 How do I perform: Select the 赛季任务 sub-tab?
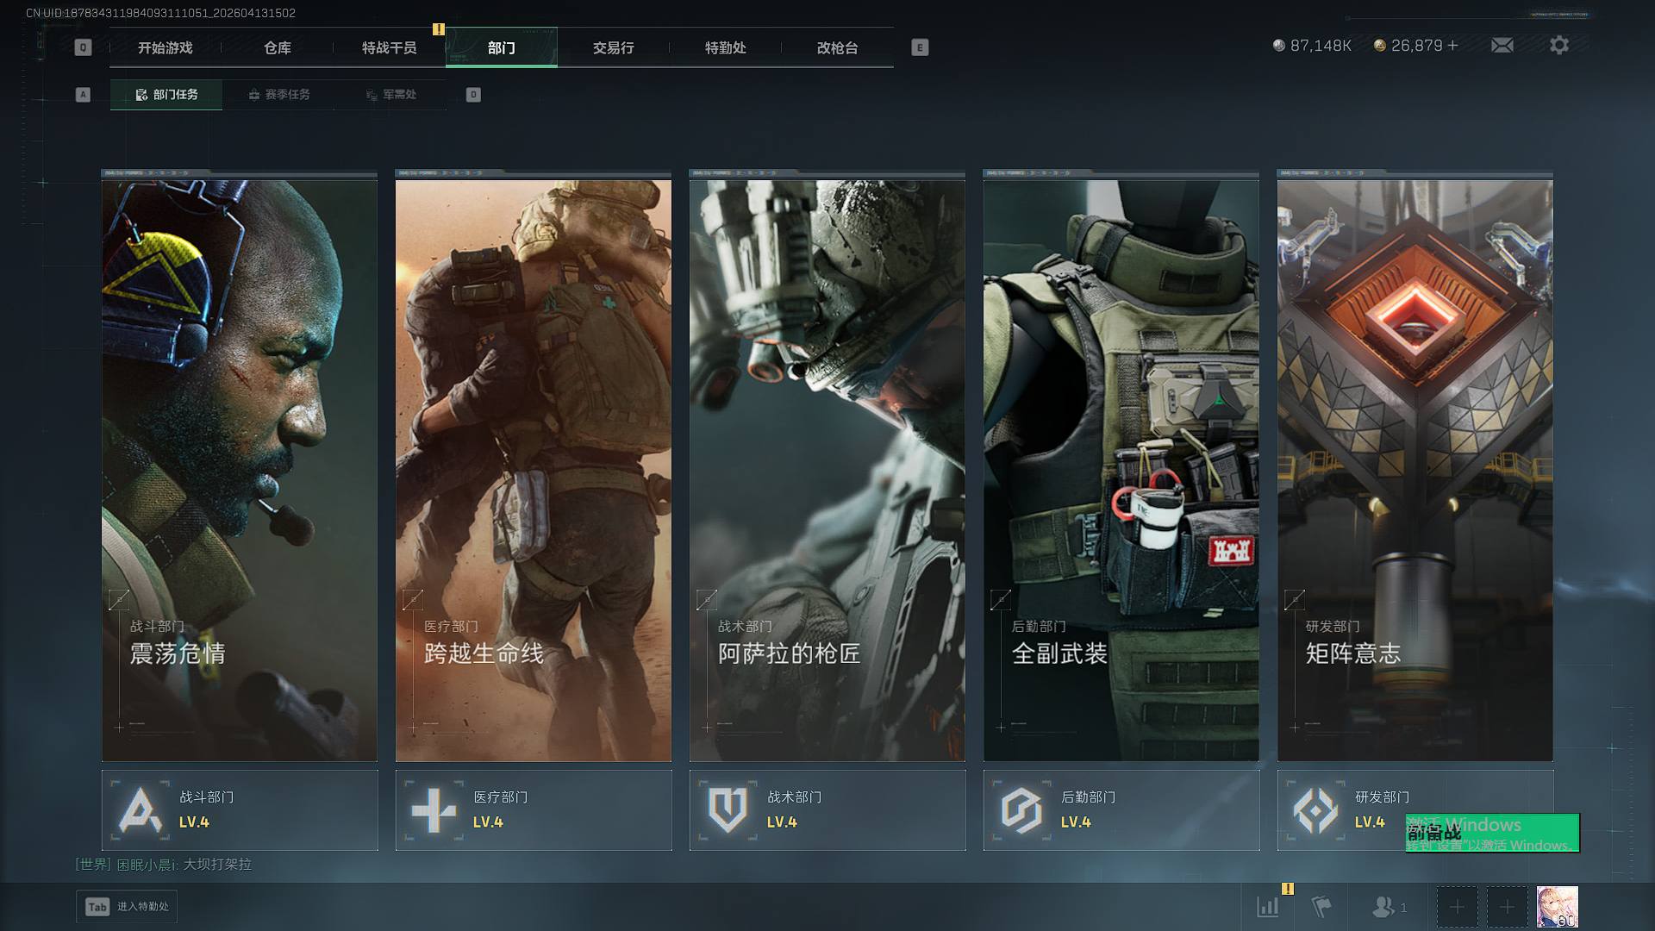pos(278,94)
